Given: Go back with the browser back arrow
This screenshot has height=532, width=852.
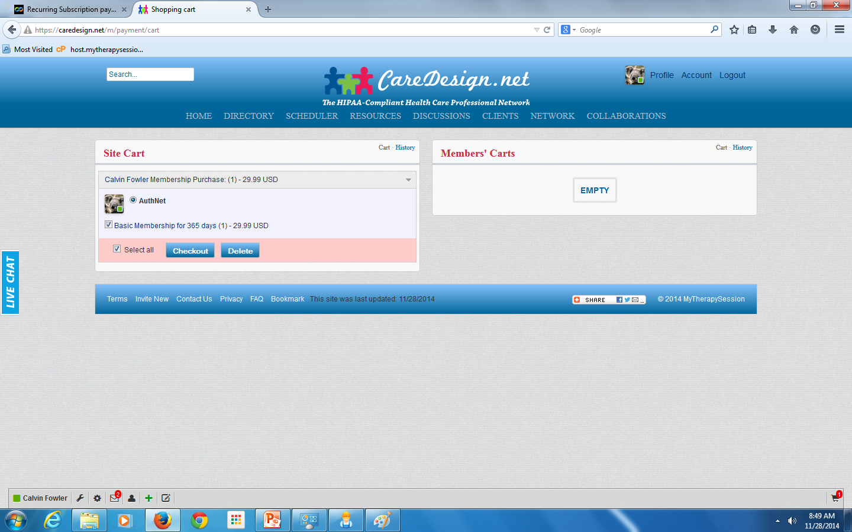Looking at the screenshot, I should [x=12, y=30].
